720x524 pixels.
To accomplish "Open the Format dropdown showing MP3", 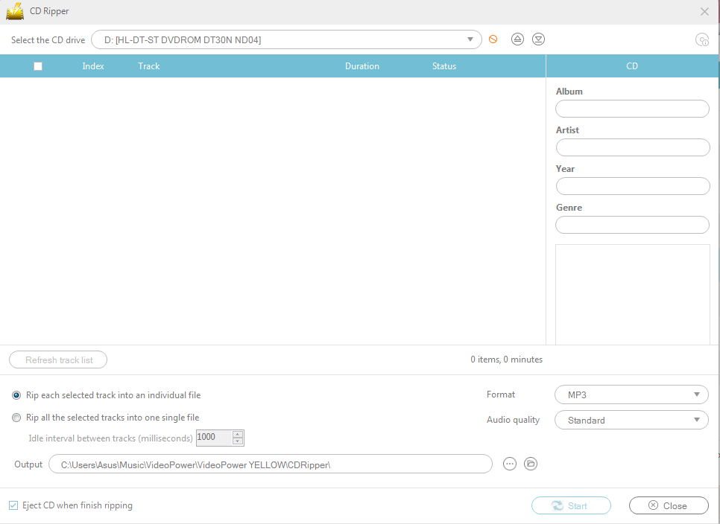I will point(631,394).
